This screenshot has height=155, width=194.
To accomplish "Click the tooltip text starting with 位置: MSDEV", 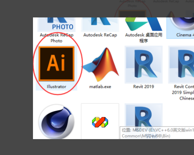I will click(x=158, y=133).
